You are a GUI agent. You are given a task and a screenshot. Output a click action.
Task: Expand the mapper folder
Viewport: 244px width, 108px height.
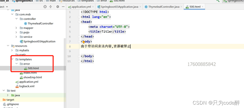coord(16,28)
